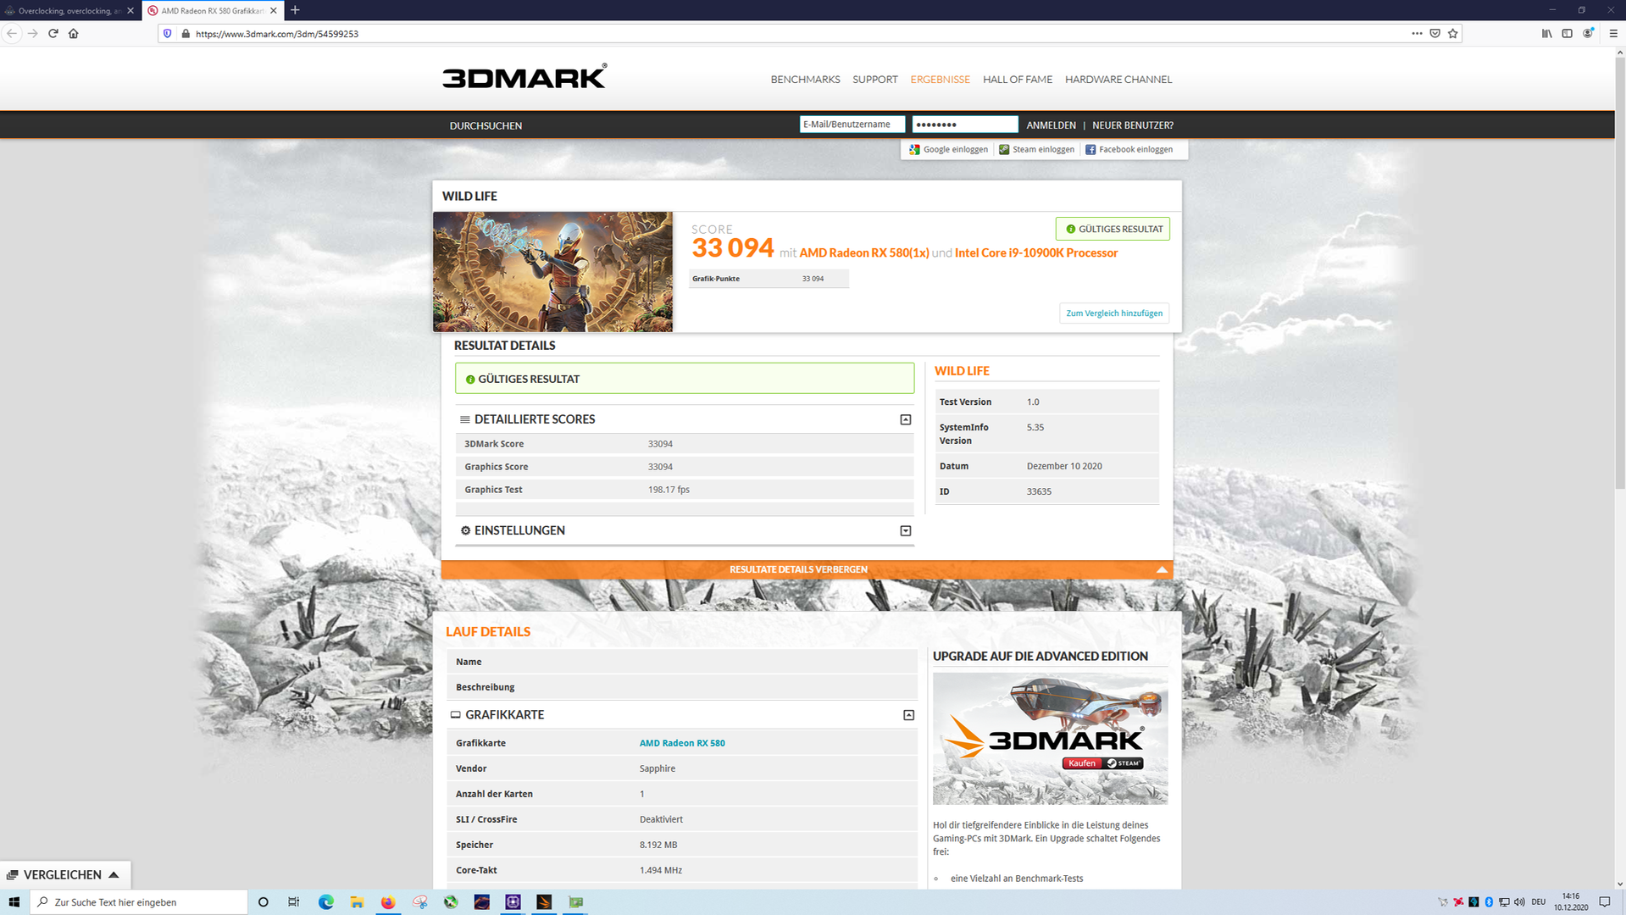Click the Kaufen button in the ad
The height and width of the screenshot is (915, 1626).
[1081, 762]
